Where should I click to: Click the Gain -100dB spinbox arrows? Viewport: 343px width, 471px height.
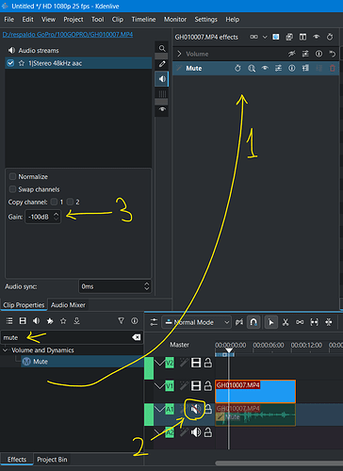tap(56, 217)
